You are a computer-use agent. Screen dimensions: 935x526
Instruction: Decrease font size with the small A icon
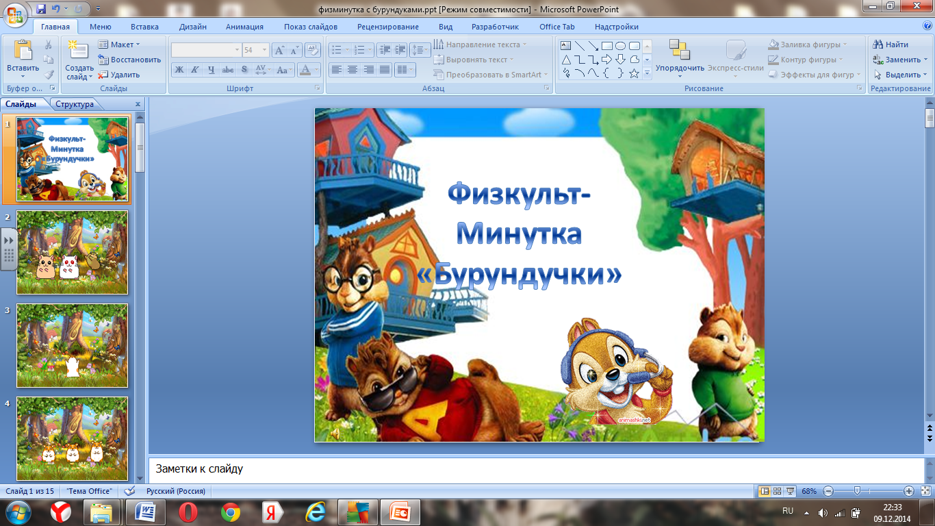pos(294,50)
